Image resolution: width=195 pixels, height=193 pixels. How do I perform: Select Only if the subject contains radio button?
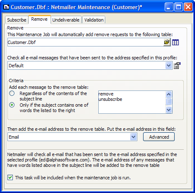[12, 105]
